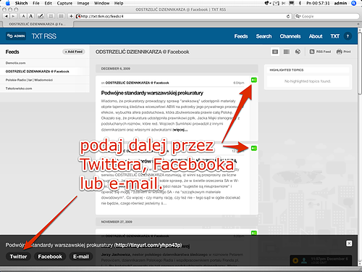
Task: Open the File menu
Action: point(36,3)
